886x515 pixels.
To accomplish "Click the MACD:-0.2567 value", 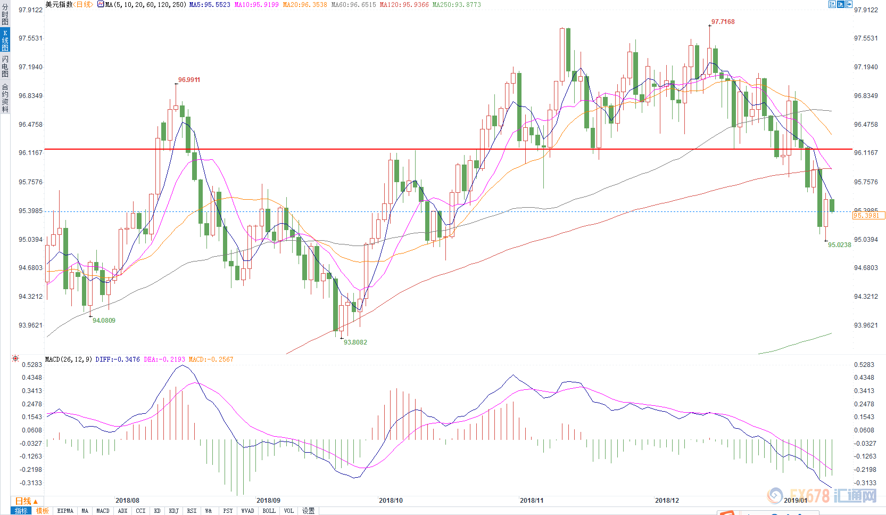I will 211,359.
